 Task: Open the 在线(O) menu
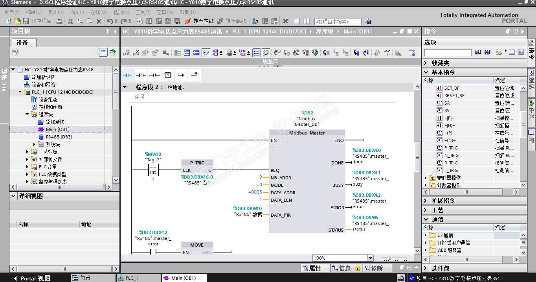[x=99, y=12]
